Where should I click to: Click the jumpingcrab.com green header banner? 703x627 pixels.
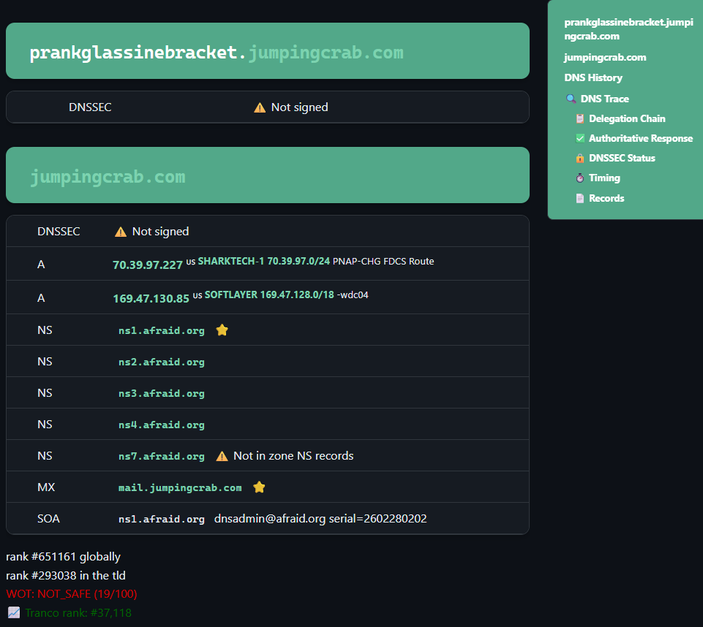[x=267, y=175]
